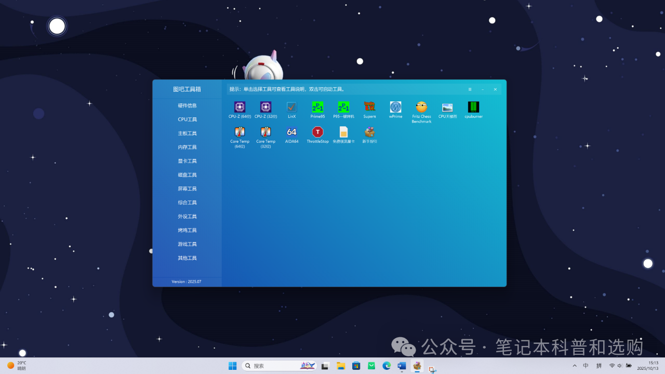Viewport: 665px width, 374px height.
Task: Click the wPrime tool icon
Action: click(395, 108)
